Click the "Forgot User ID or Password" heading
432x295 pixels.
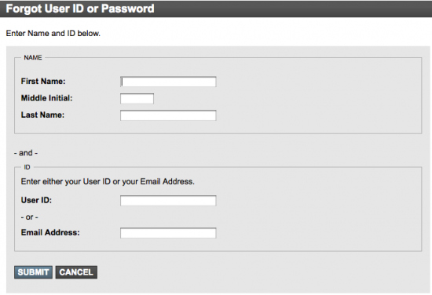tap(80, 9)
